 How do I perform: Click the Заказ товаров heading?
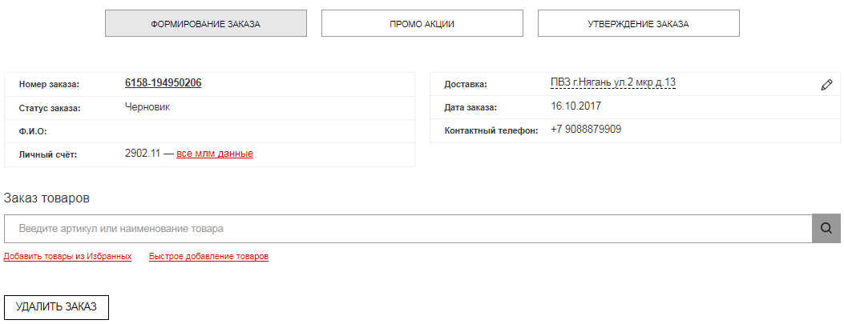coord(46,198)
